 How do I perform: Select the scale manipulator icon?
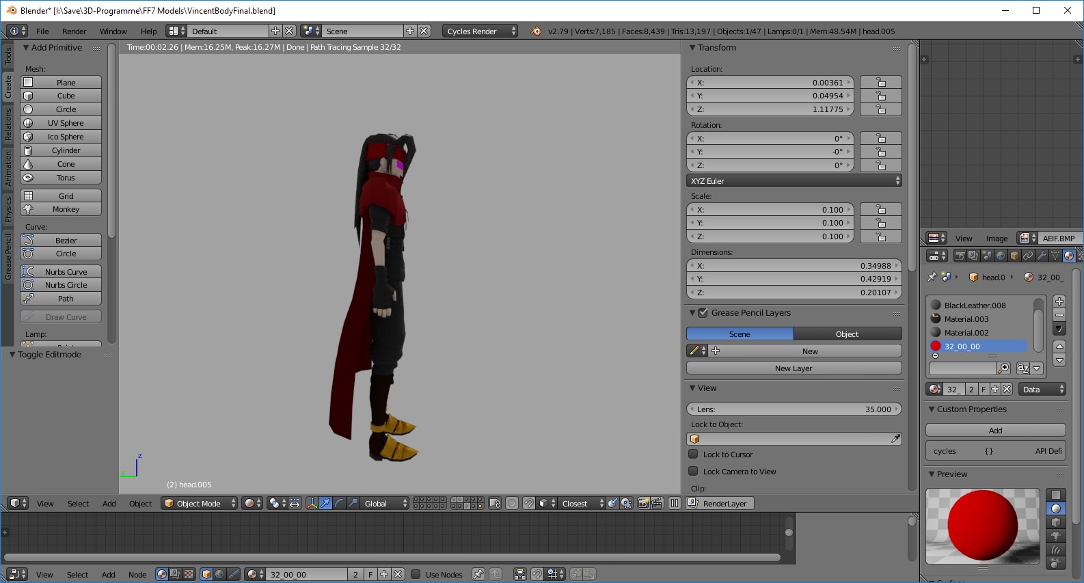click(x=353, y=503)
